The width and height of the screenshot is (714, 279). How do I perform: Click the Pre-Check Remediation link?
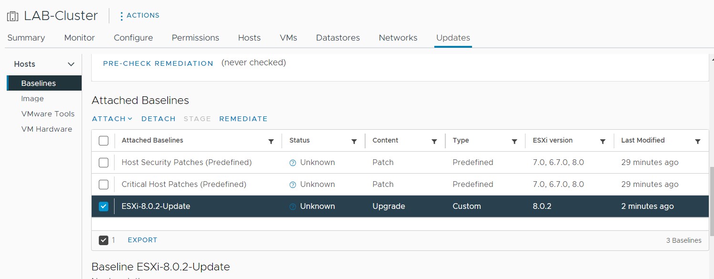click(x=158, y=63)
